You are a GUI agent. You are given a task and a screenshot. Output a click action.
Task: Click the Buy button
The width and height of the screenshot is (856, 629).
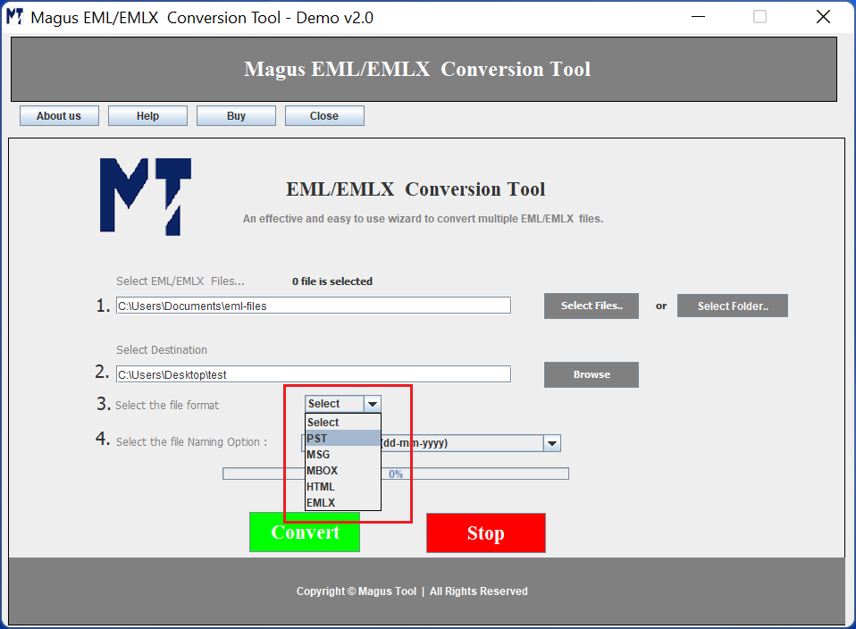tap(236, 116)
